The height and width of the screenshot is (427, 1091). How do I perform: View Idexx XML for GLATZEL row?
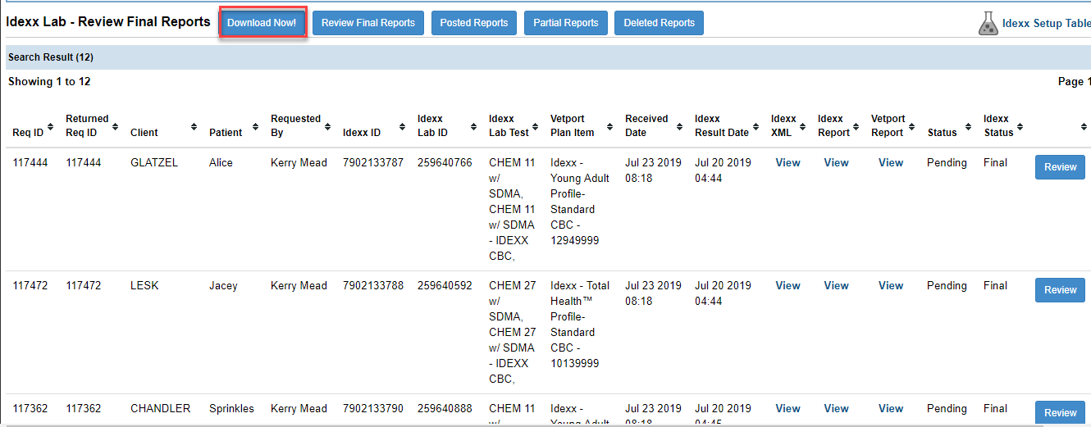(787, 163)
